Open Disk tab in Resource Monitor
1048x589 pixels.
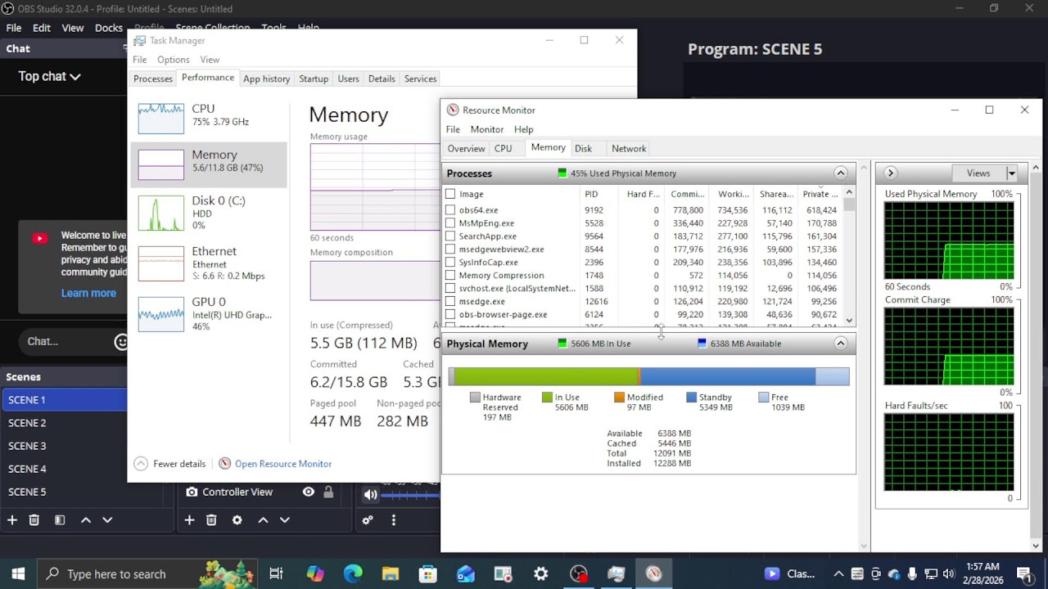click(x=583, y=149)
